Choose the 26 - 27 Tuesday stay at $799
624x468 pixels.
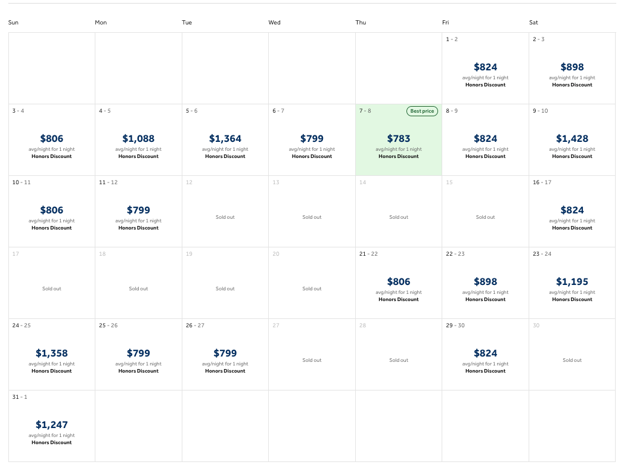coord(225,354)
